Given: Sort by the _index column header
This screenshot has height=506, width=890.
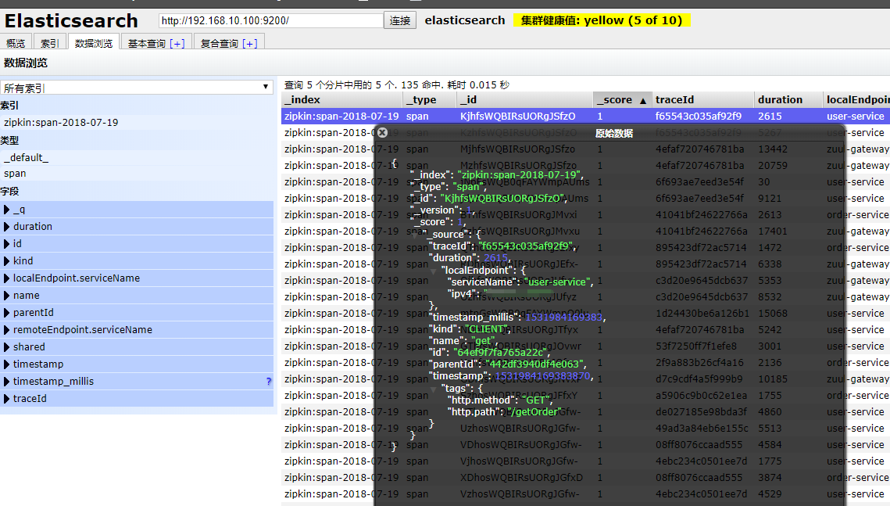Looking at the screenshot, I should pyautogui.click(x=341, y=100).
